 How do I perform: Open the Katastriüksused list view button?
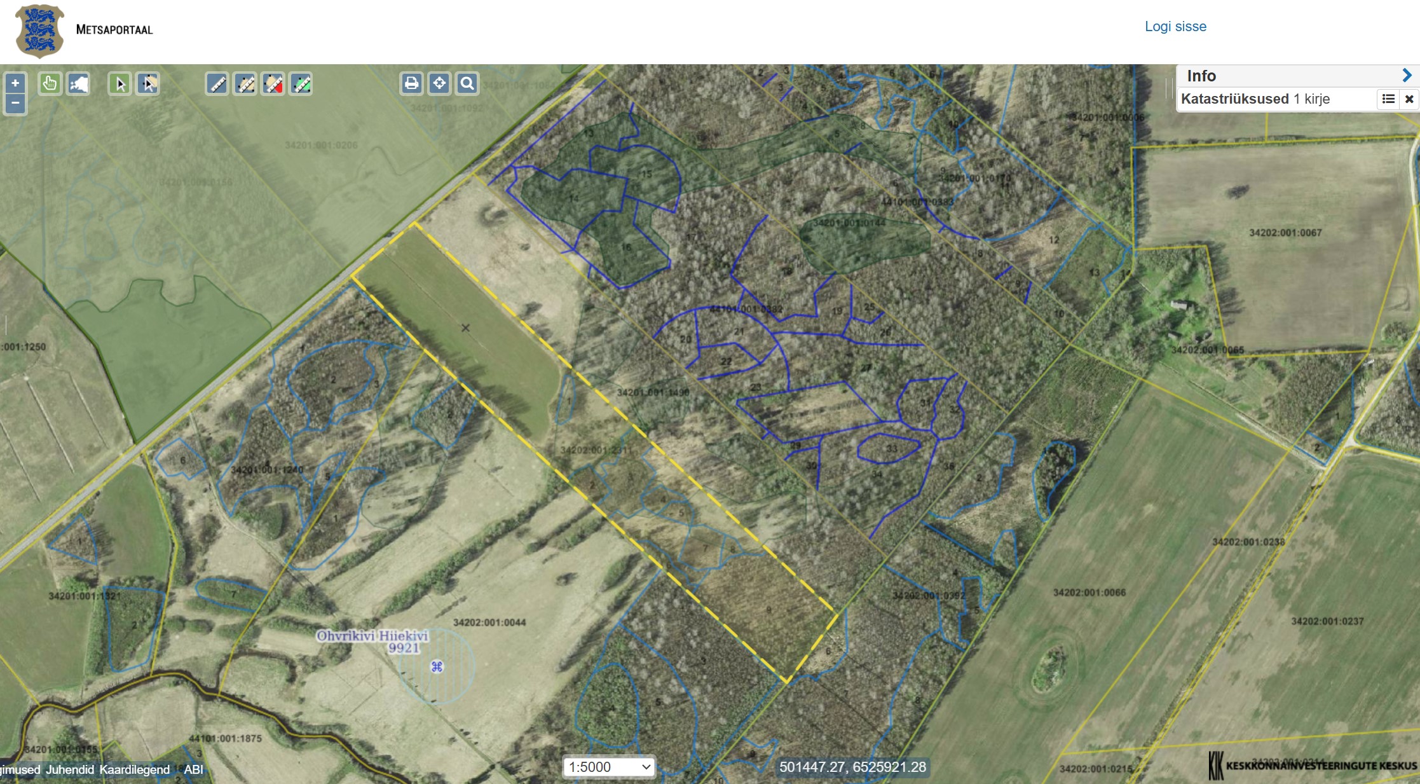coord(1388,99)
